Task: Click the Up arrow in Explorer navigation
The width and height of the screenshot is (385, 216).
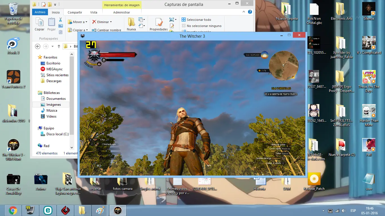Action: (x=59, y=46)
